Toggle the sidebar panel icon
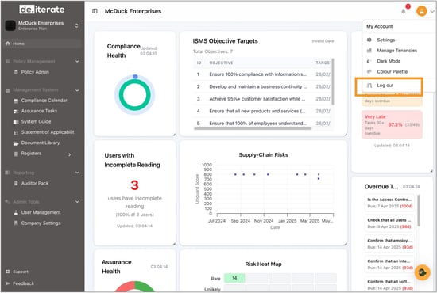This screenshot has height=293, width=437. click(x=95, y=11)
